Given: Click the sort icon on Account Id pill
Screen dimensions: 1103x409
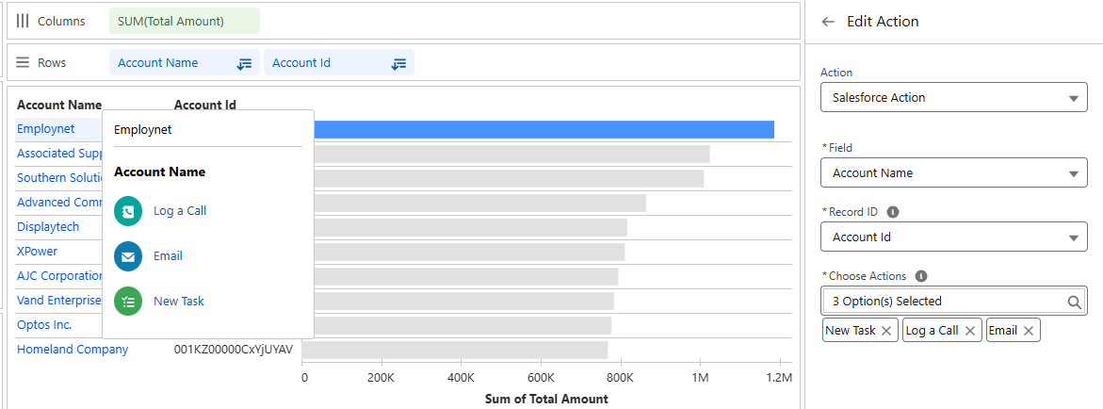Looking at the screenshot, I should point(398,63).
